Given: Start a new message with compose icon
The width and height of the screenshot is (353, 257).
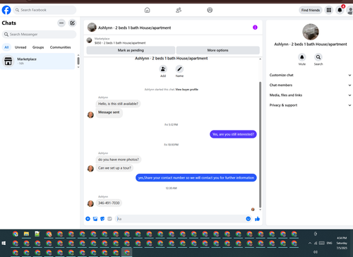Looking at the screenshot, I should point(72,23).
